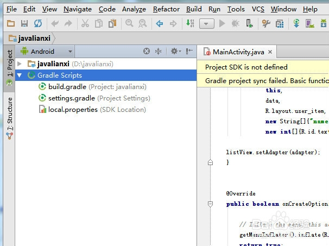Click the Save All floppy icon
The width and height of the screenshot is (329, 246).
pos(24,23)
